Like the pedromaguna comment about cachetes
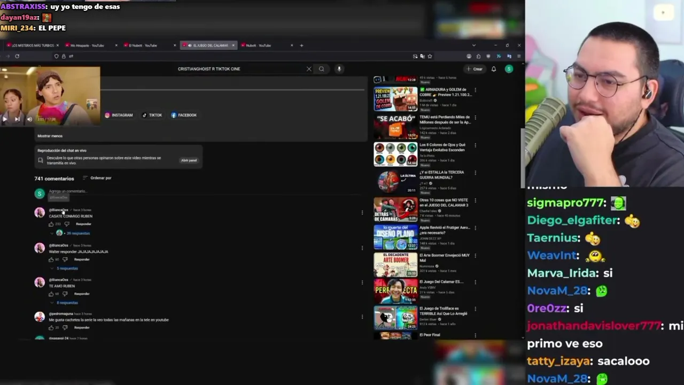The width and height of the screenshot is (684, 385). 51,327
